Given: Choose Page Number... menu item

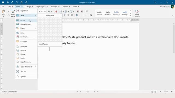Looking at the screenshot, I should point(26,62).
